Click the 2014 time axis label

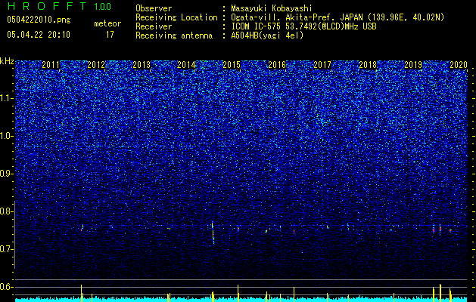186,65
